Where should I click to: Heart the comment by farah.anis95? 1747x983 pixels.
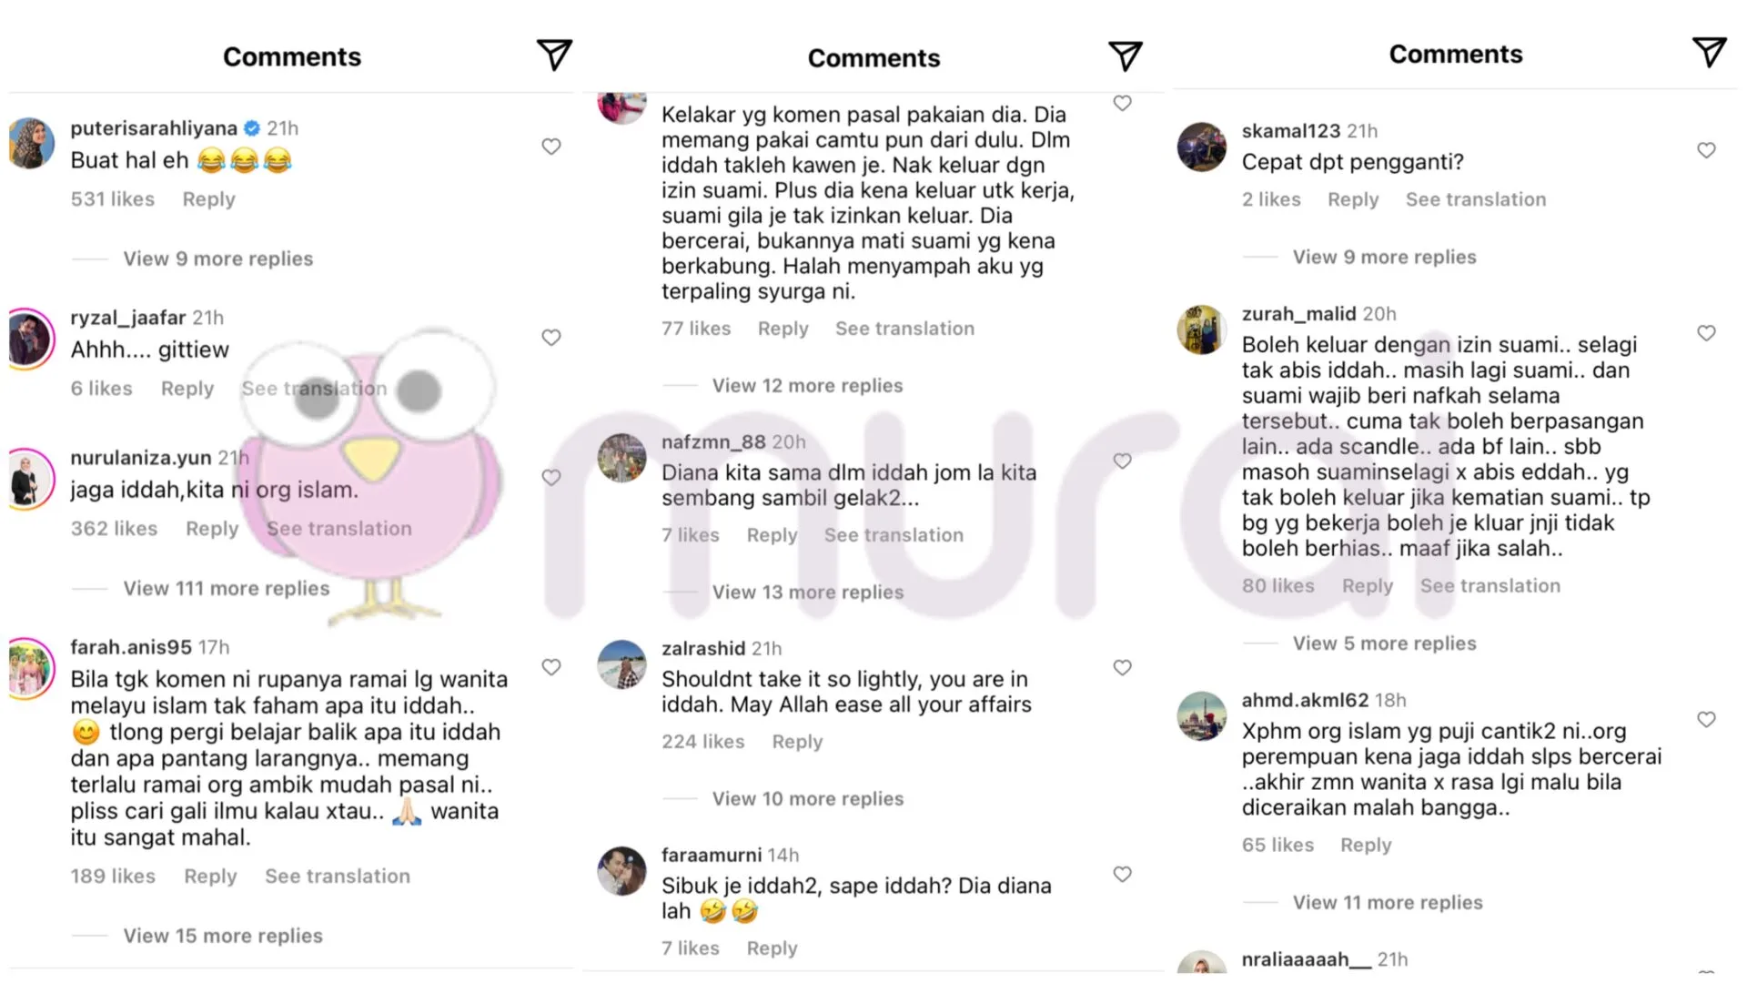pos(551,667)
